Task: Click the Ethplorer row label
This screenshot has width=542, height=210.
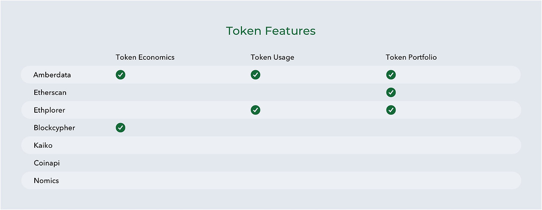Action: (50, 110)
